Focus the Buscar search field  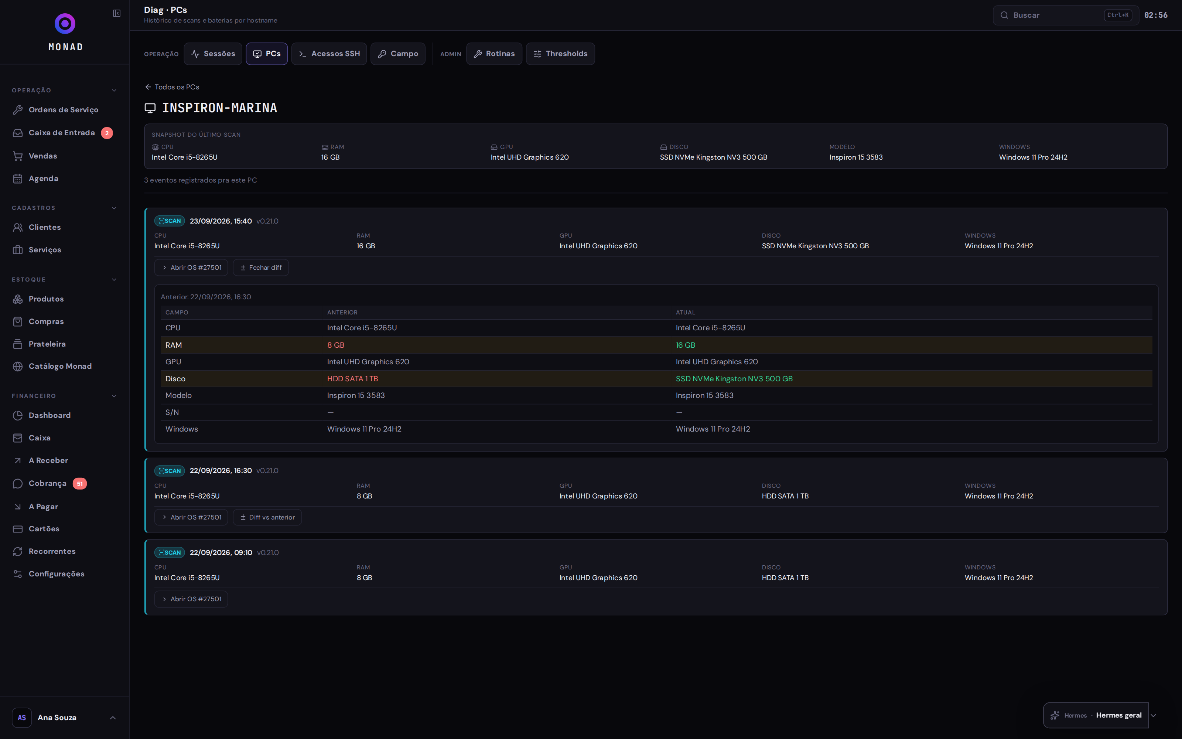point(1066,15)
